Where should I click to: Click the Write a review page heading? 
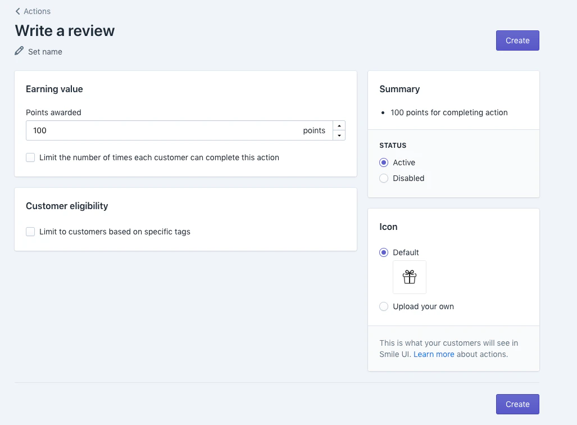[x=65, y=30]
